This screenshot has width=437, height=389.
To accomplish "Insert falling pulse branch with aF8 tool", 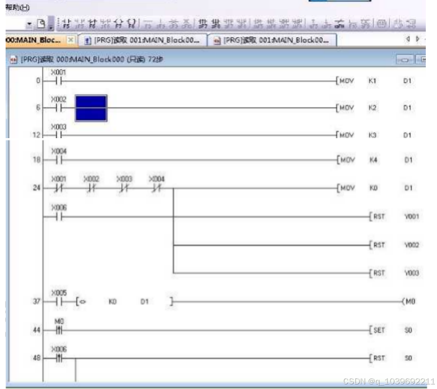I will [241, 24].
